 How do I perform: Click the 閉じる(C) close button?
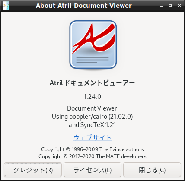pos(152,170)
